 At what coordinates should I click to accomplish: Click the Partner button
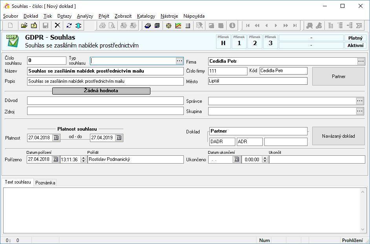(x=339, y=76)
